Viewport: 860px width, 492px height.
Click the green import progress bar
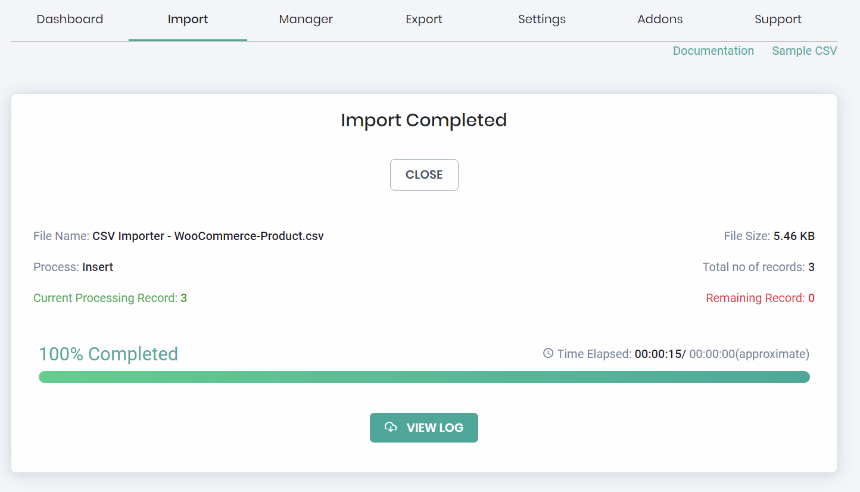[423, 377]
